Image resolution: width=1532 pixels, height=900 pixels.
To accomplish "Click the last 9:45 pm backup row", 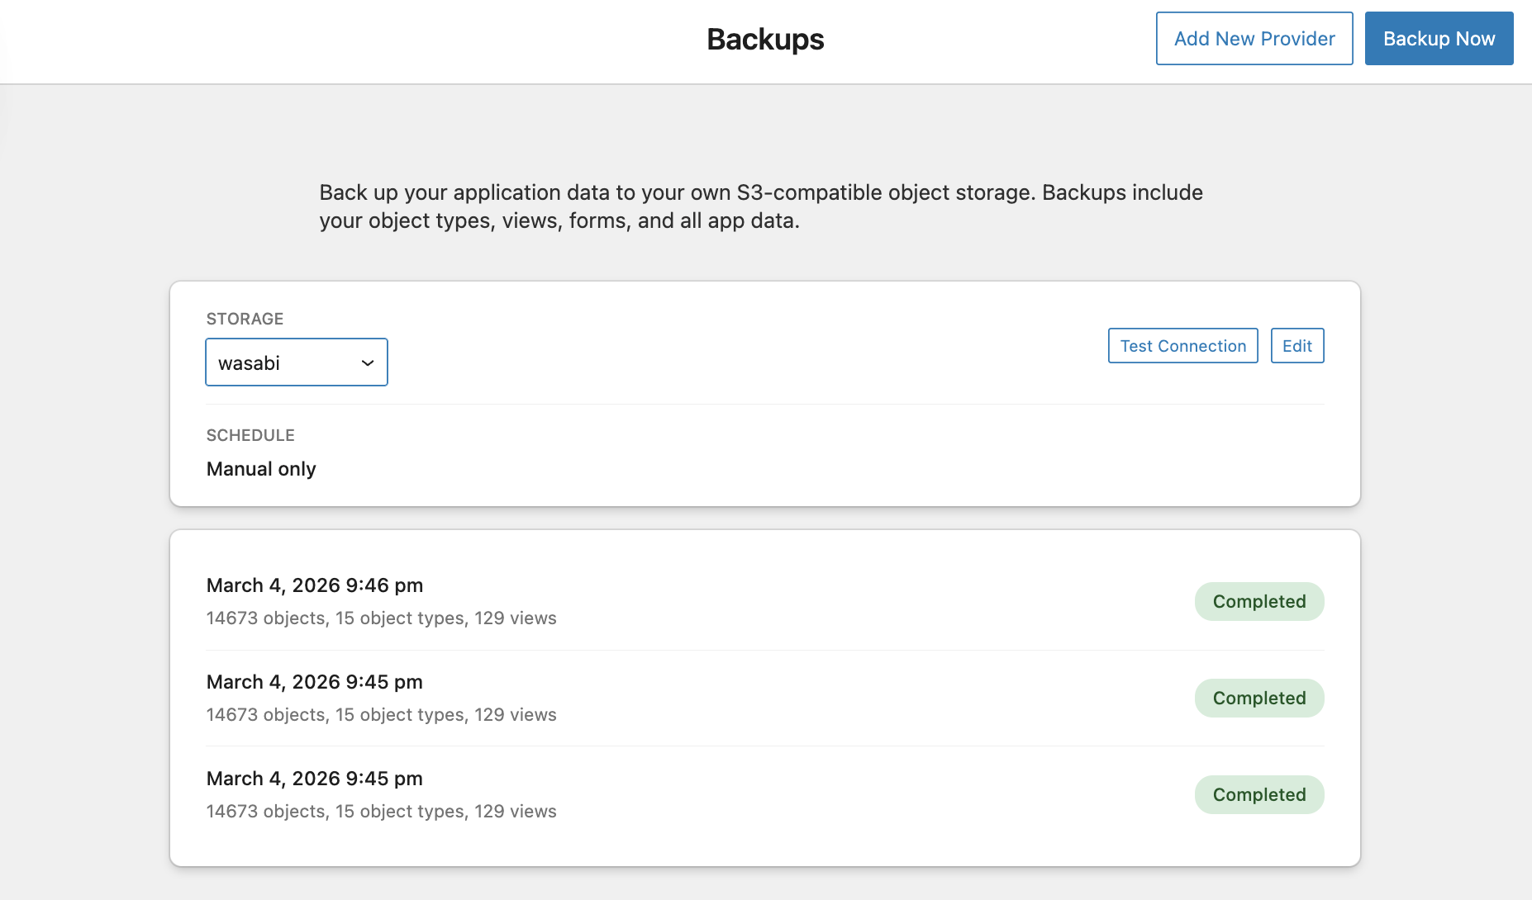I will (x=314, y=778).
